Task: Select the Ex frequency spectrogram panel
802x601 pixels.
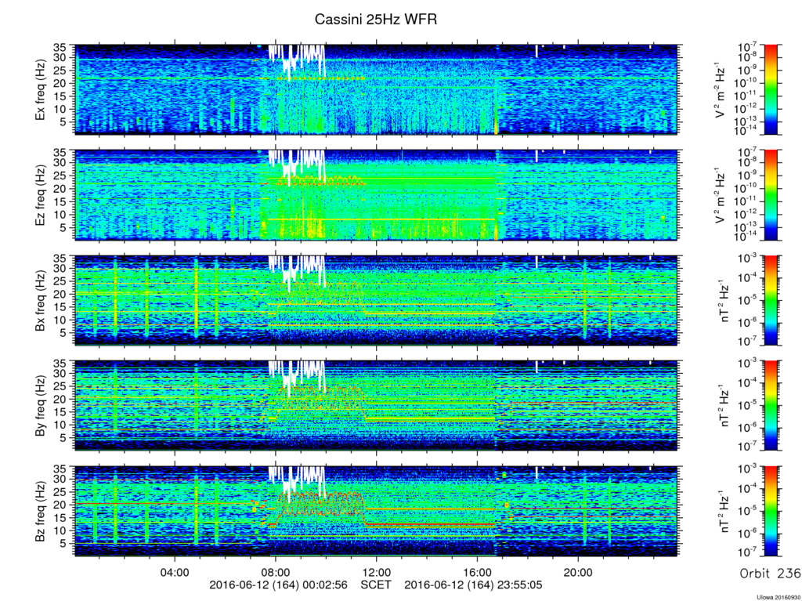Action: (x=377, y=89)
